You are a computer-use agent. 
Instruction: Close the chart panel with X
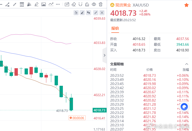tap(102, 13)
